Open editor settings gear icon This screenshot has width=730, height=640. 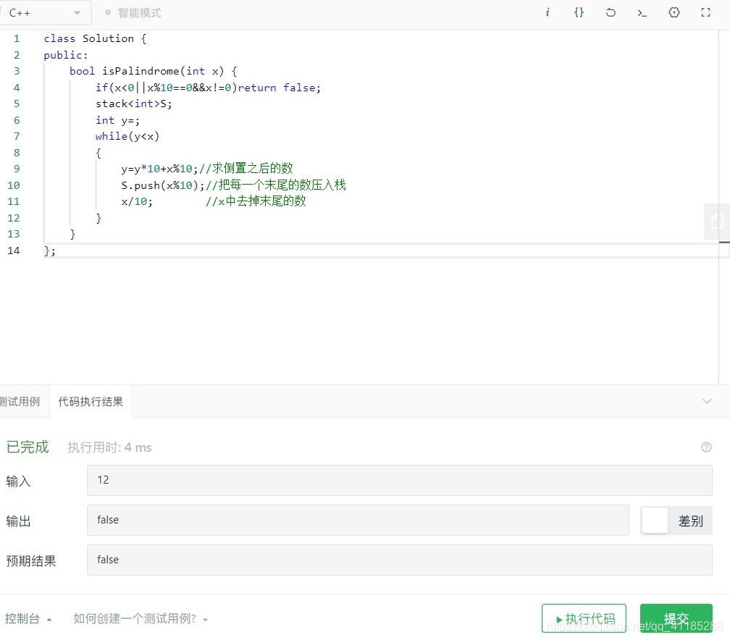click(x=674, y=12)
